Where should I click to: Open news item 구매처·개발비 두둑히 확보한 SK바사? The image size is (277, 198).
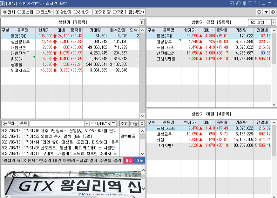click(78, 154)
